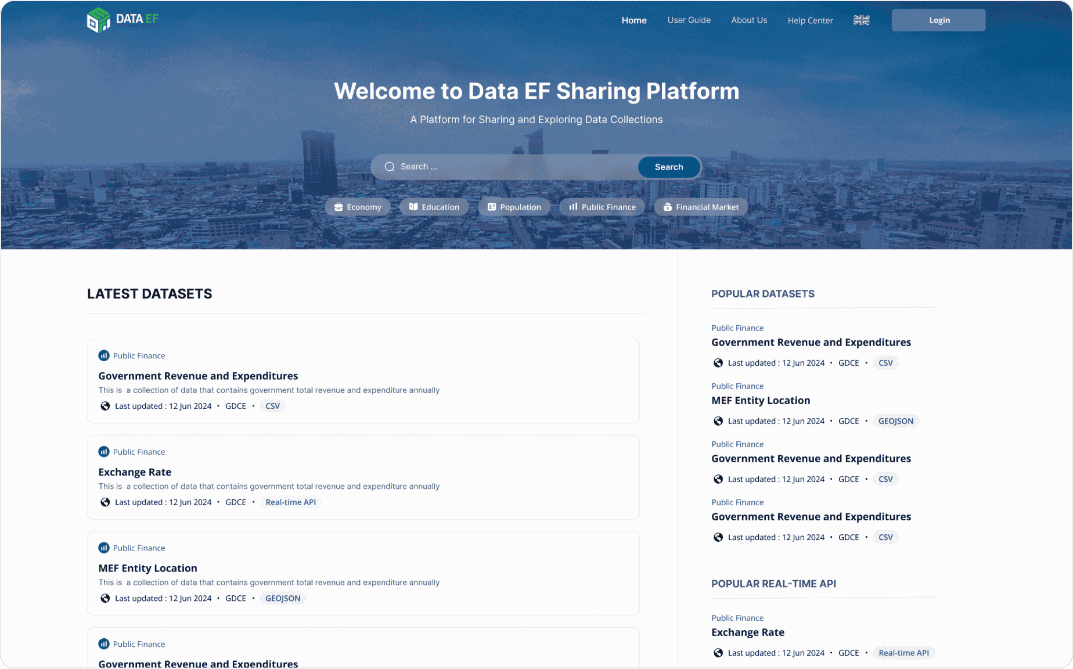
Task: Click the Population category icon
Action: point(492,207)
